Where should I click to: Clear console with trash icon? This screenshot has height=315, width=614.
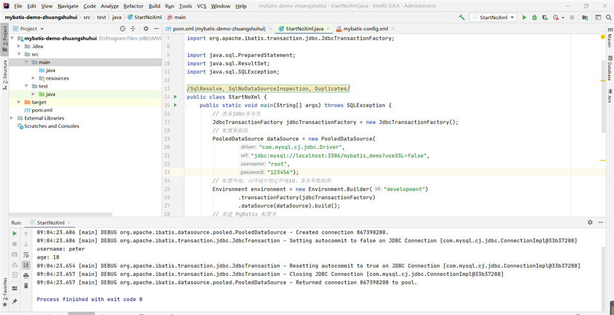click(x=26, y=286)
